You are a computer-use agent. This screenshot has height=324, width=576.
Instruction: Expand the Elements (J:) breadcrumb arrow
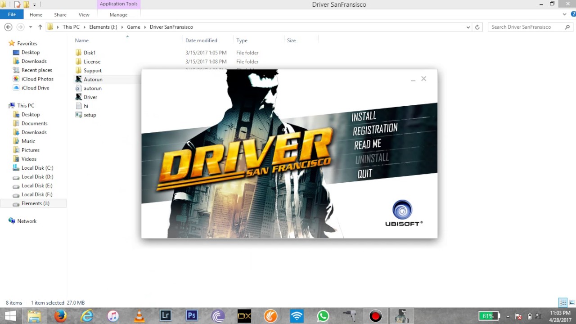[121, 27]
